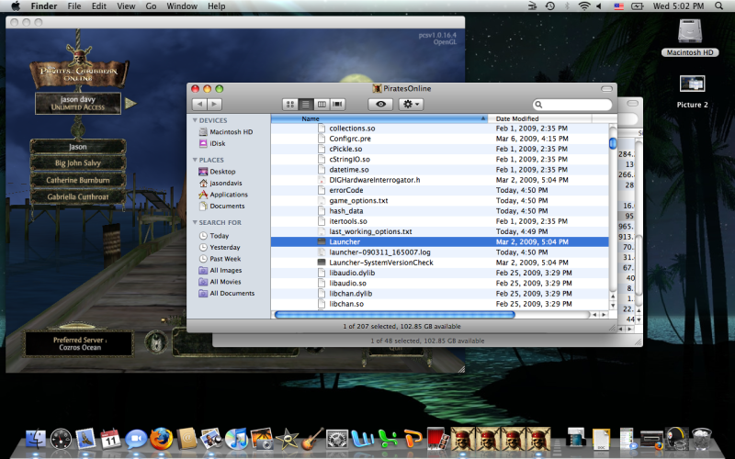735x459 pixels.
Task: Open Quick Look with the eye button
Action: [380, 104]
